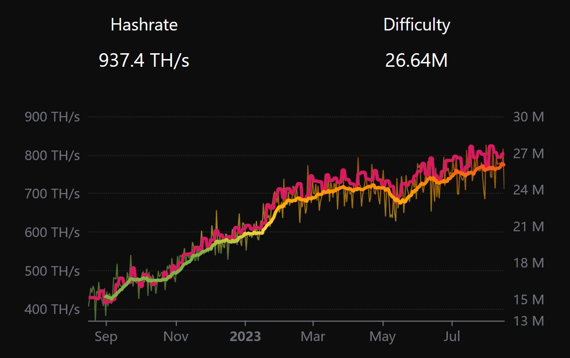This screenshot has height=358, width=570.
Task: Click the May label on time axis
Action: (x=382, y=337)
